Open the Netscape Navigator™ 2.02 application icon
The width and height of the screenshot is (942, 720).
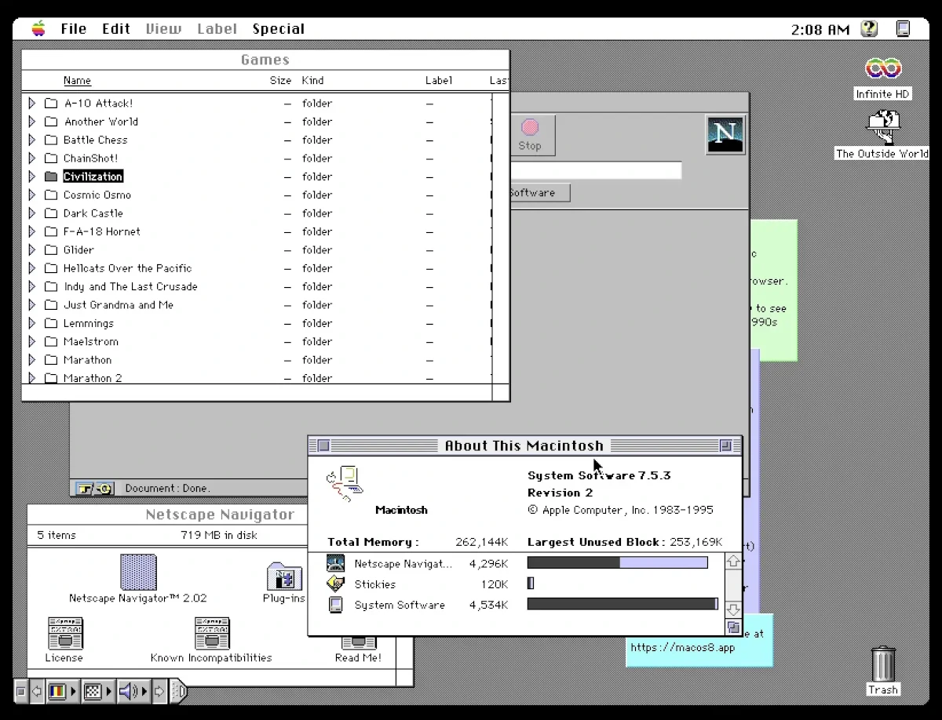click(x=138, y=573)
